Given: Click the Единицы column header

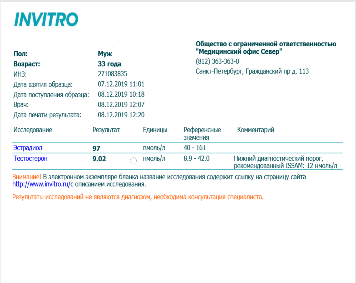Looking at the screenshot, I should click(x=155, y=130).
